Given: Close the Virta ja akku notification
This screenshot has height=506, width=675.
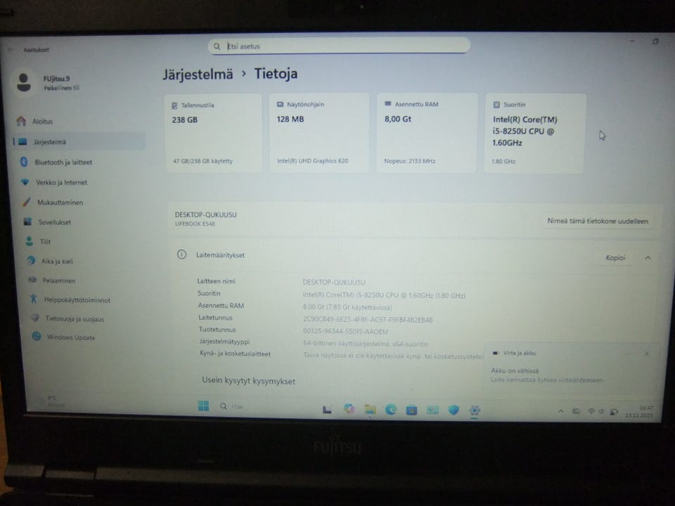Looking at the screenshot, I should pos(647,353).
